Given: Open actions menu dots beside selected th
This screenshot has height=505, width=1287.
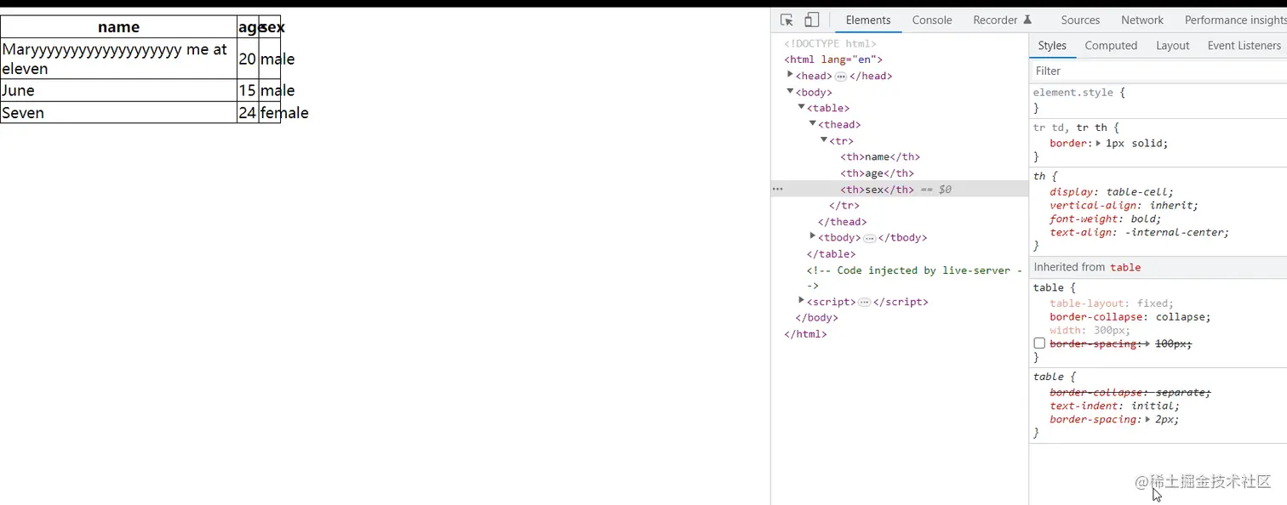Looking at the screenshot, I should click(x=777, y=190).
